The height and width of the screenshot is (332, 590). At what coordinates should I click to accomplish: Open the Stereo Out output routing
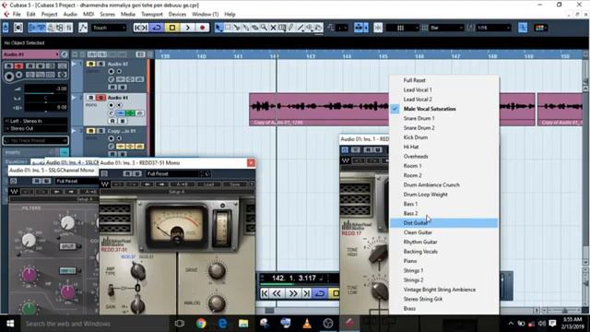[x=36, y=129]
